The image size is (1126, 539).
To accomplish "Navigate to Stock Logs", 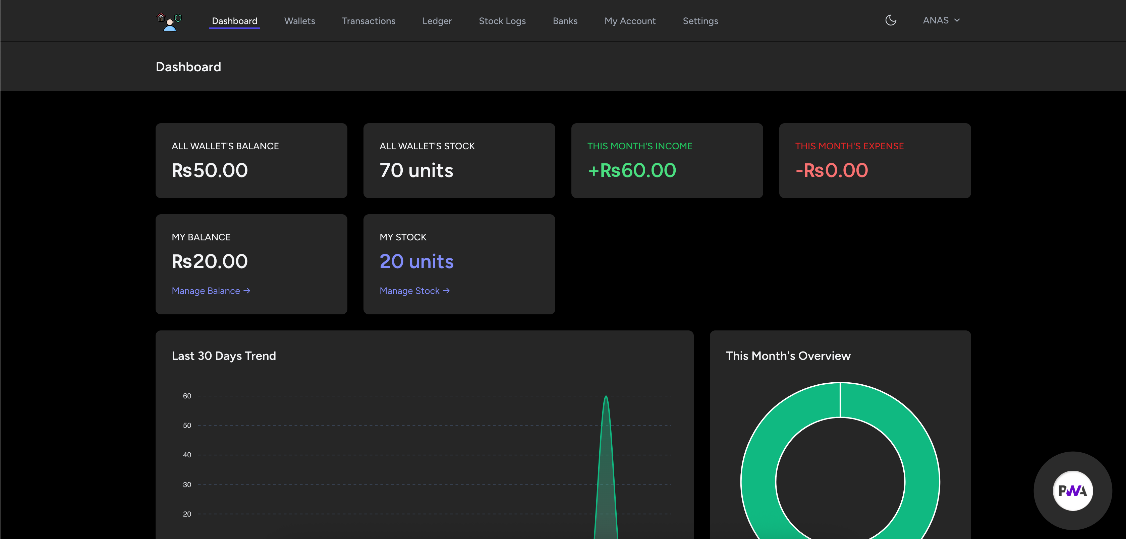I will pos(502,20).
